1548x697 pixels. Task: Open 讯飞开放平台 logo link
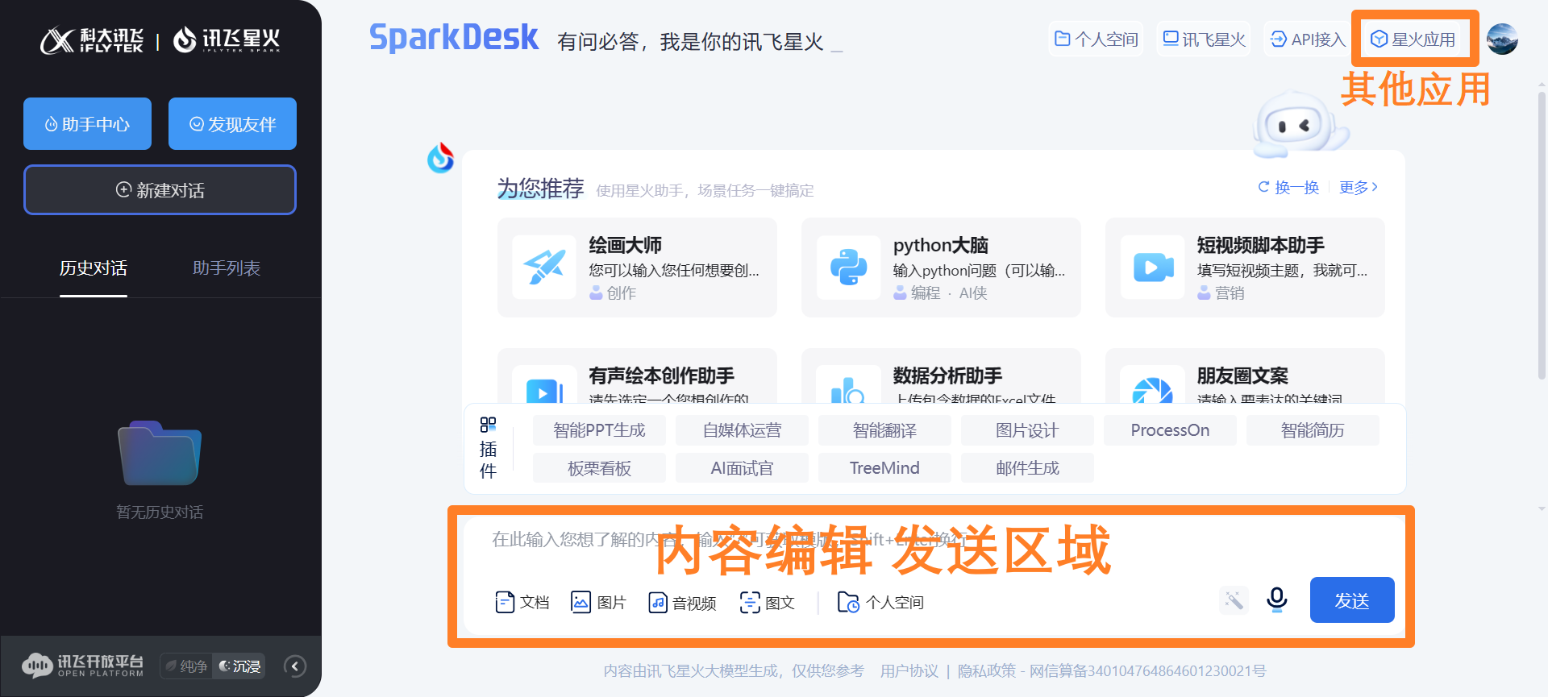coord(82,666)
